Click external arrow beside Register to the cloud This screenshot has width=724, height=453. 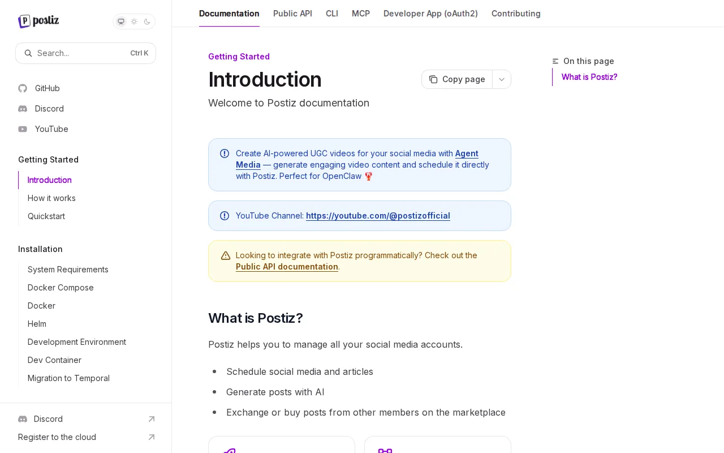(x=152, y=437)
